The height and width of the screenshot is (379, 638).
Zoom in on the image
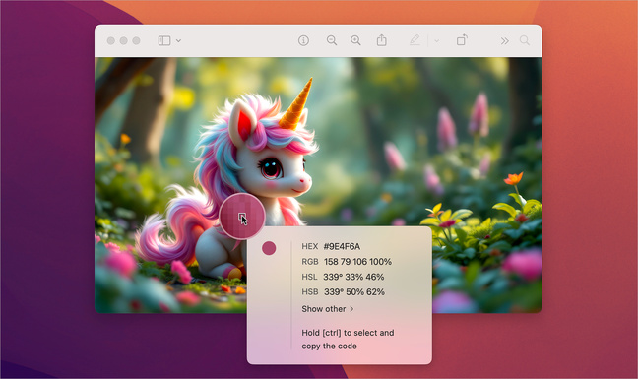point(355,40)
